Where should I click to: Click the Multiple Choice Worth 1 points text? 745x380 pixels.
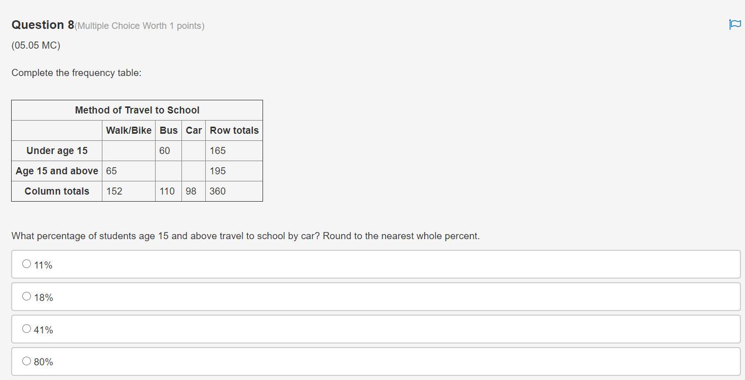coord(139,26)
